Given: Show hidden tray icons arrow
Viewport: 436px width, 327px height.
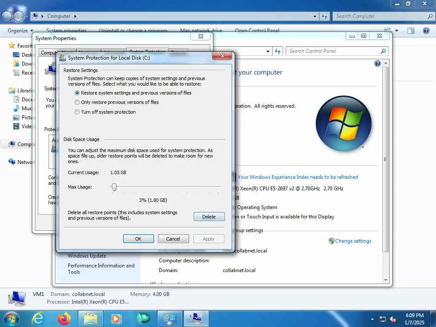Looking at the screenshot, I should point(372,319).
